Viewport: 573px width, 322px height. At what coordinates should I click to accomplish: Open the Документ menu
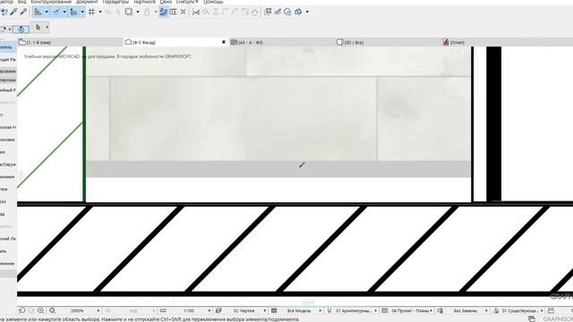[87, 2]
